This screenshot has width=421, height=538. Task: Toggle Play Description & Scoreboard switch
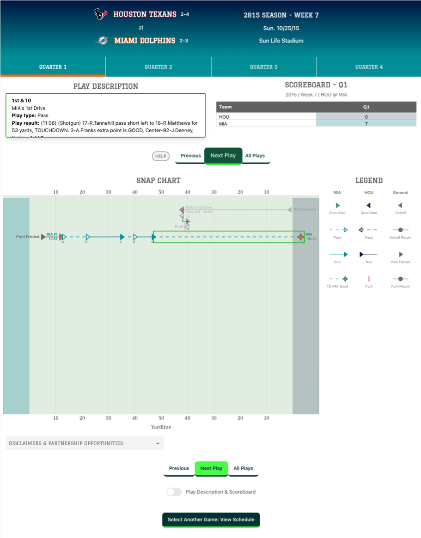174,492
